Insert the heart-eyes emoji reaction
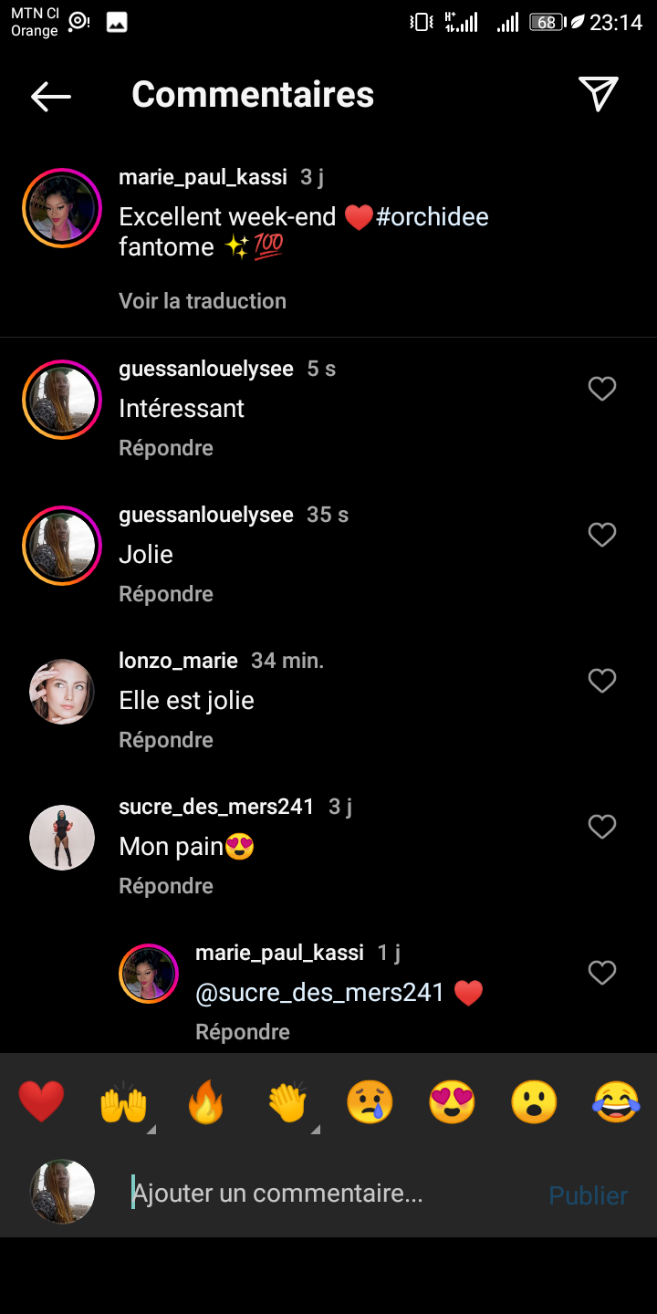 click(x=452, y=1101)
